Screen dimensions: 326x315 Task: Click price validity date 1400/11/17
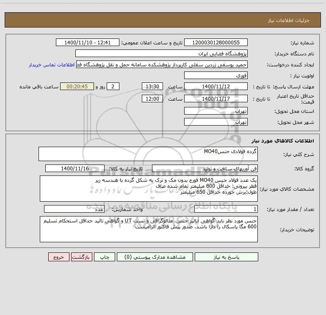216,99
